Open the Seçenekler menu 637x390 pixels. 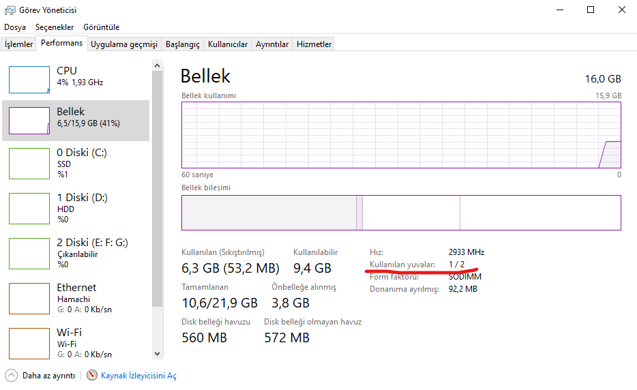[x=55, y=27]
